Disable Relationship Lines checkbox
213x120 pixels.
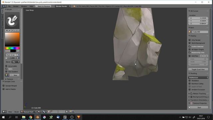[x=190, y=52]
